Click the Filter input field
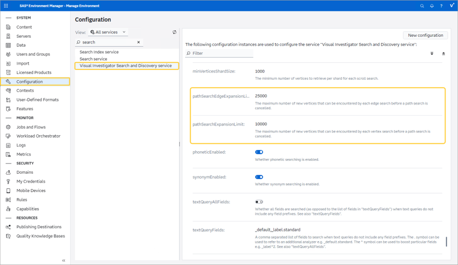458x265 pixels. 220,53
